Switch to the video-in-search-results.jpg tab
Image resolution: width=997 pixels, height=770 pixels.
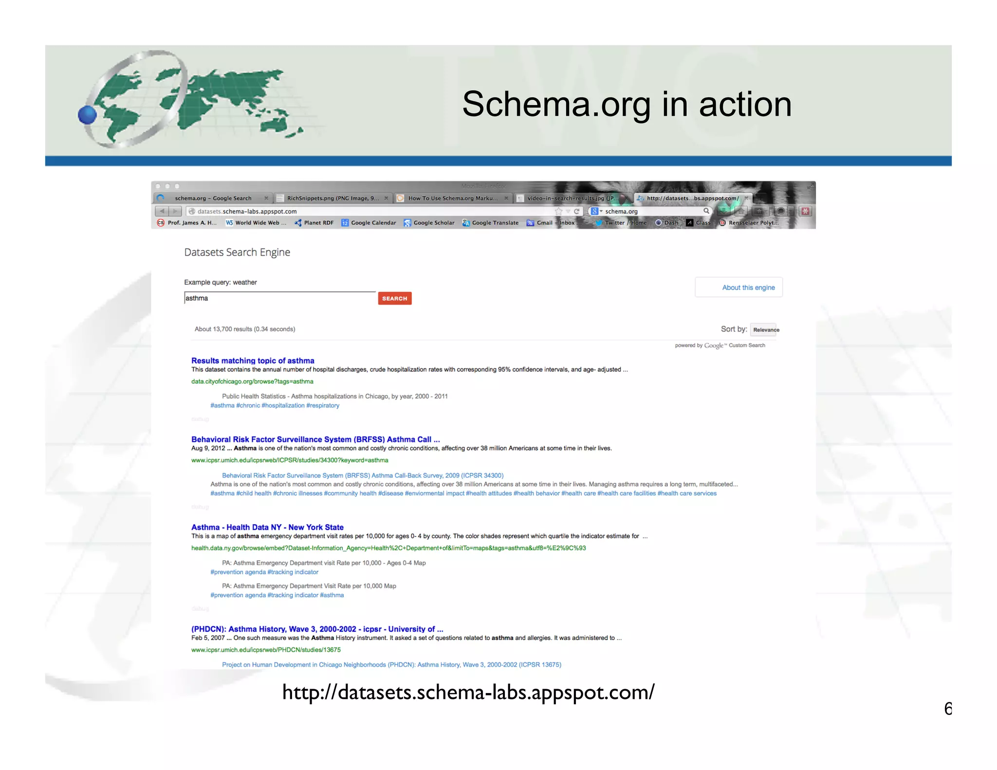coord(572,198)
